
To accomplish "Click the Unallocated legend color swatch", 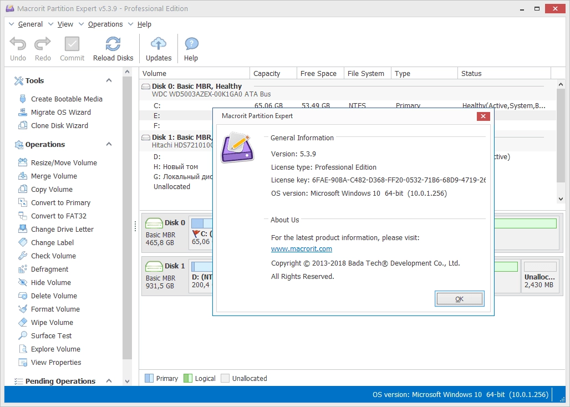I will pos(225,378).
